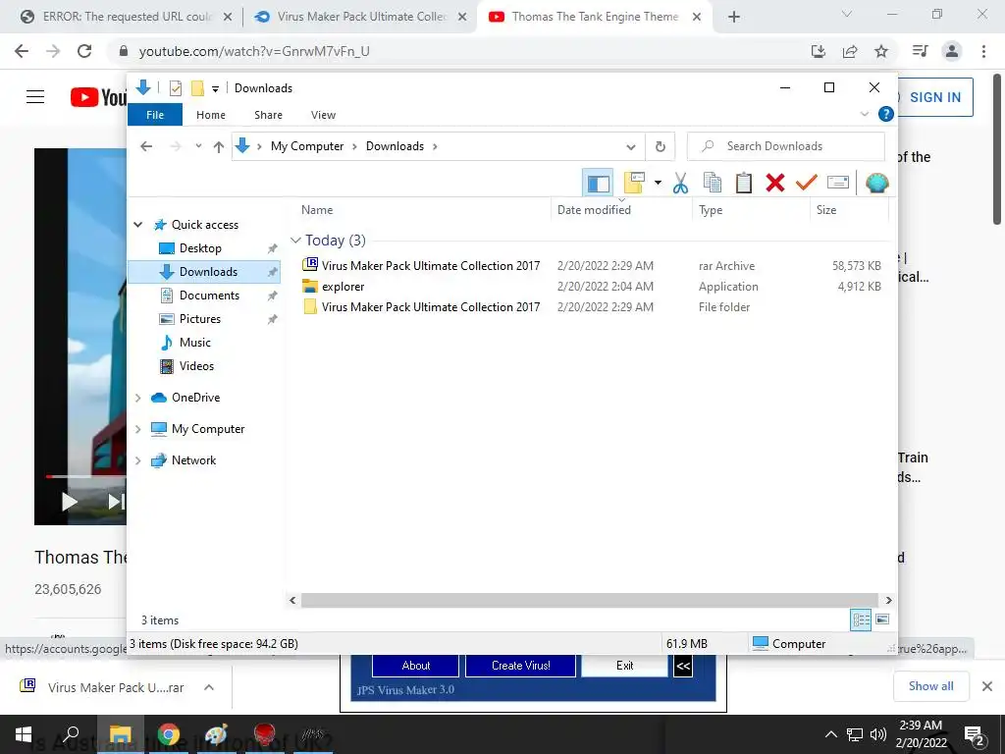The image size is (1005, 754).
Task: Go up one folder level
Action: (x=219, y=147)
